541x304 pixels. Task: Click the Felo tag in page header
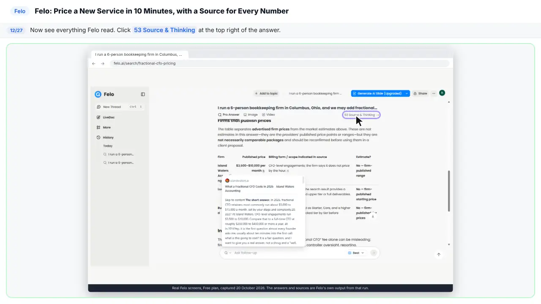click(x=20, y=11)
